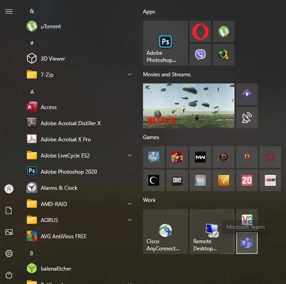Expand the Adobe LiveCycle ES2 folder chevron
This screenshot has width=286, height=284.
pos(130,155)
